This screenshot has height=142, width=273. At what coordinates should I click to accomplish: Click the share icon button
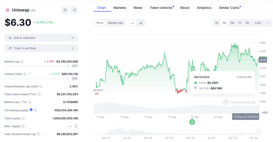tap(74, 10)
